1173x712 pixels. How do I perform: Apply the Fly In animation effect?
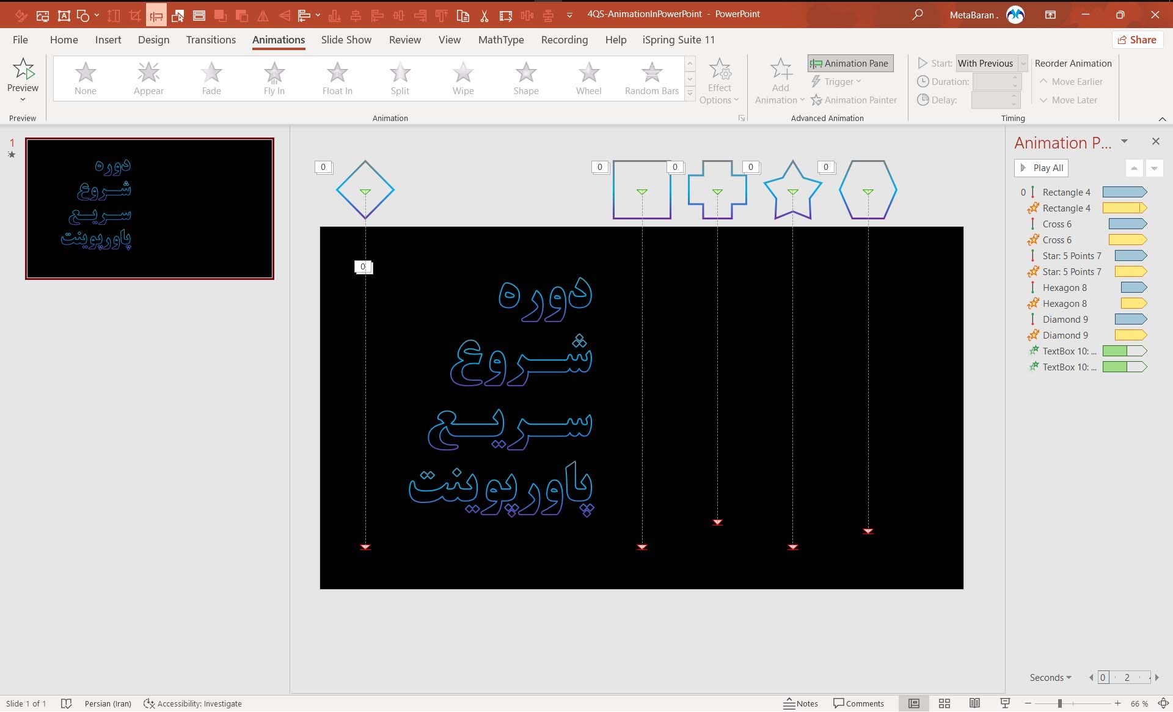[274, 79]
